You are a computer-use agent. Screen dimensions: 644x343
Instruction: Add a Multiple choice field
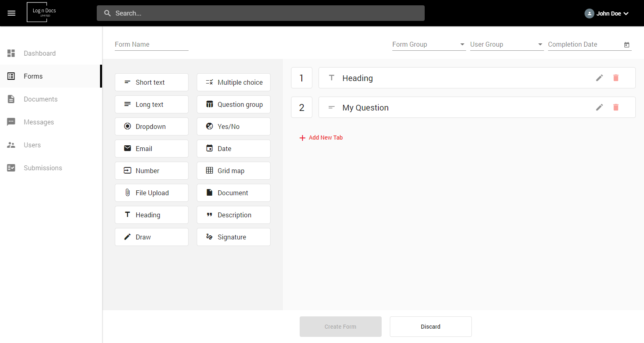(234, 82)
